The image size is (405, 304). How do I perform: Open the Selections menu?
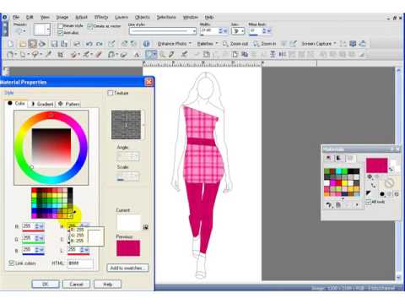pos(166,17)
